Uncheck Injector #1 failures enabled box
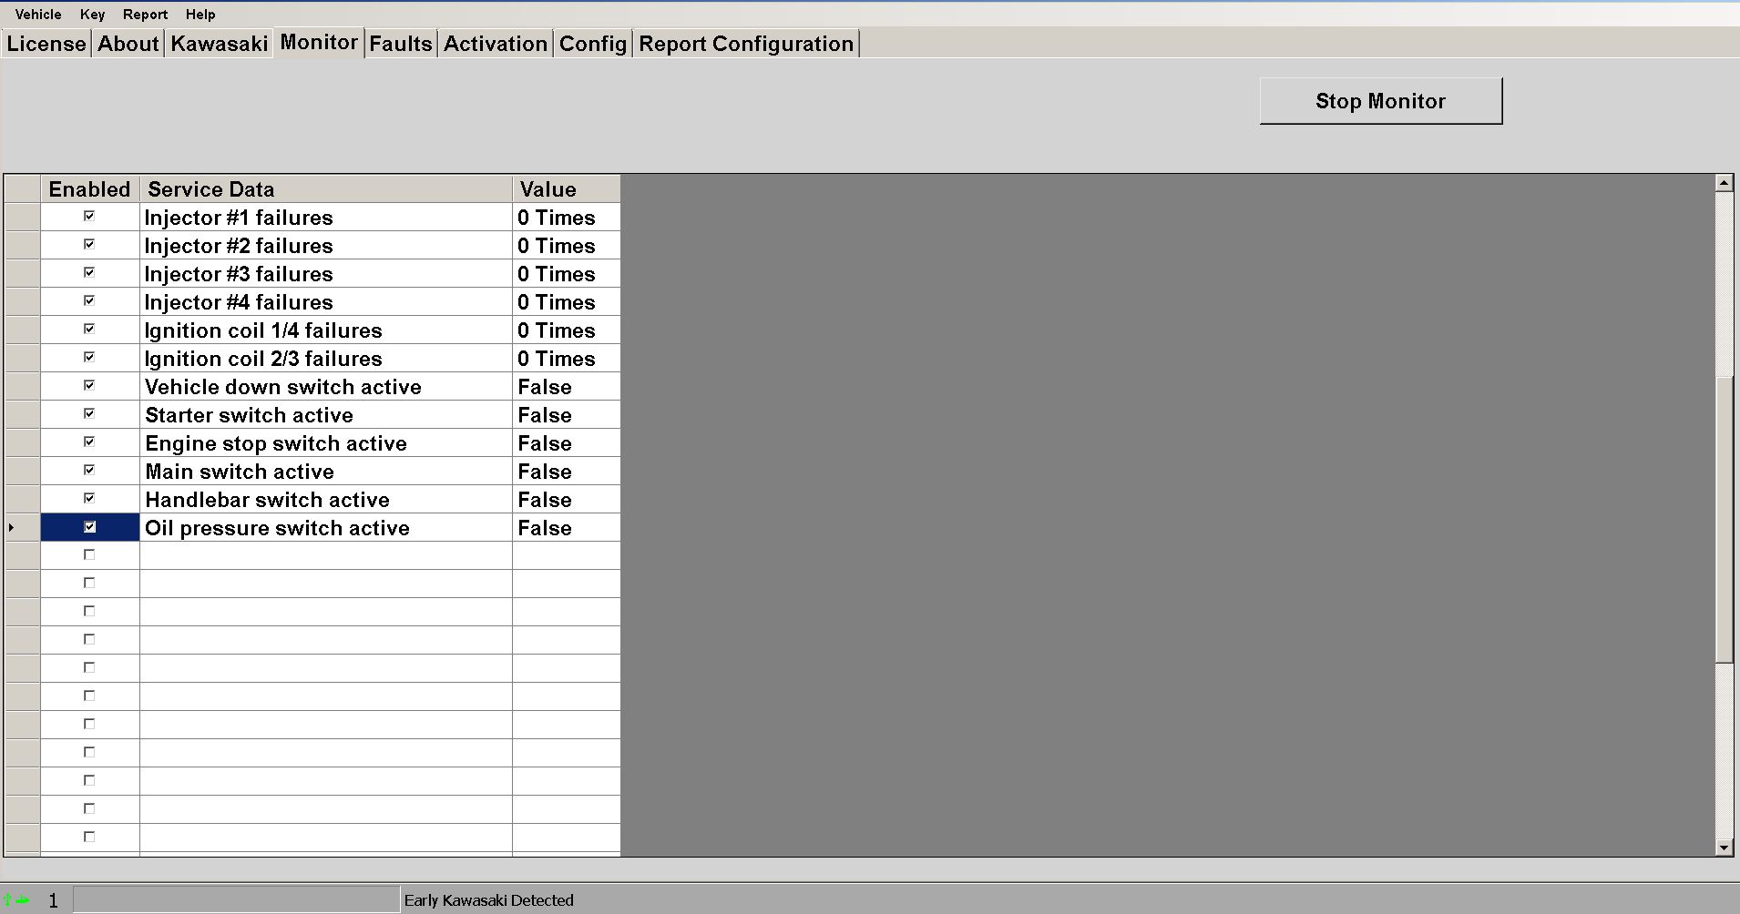 tap(89, 216)
